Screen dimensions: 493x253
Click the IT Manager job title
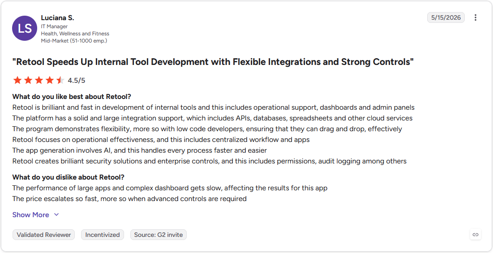(x=54, y=26)
